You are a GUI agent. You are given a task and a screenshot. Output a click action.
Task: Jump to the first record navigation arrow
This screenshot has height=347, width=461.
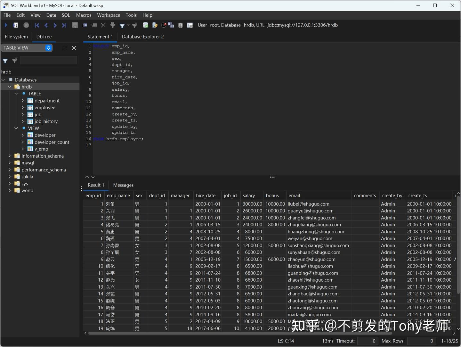point(37,25)
